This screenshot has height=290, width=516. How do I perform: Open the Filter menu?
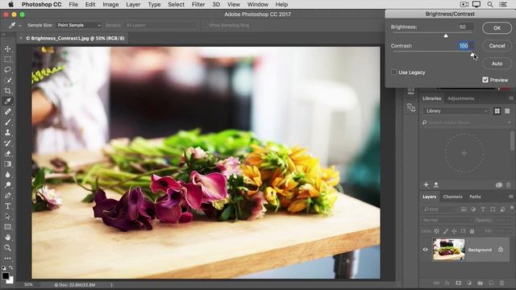[198, 4]
